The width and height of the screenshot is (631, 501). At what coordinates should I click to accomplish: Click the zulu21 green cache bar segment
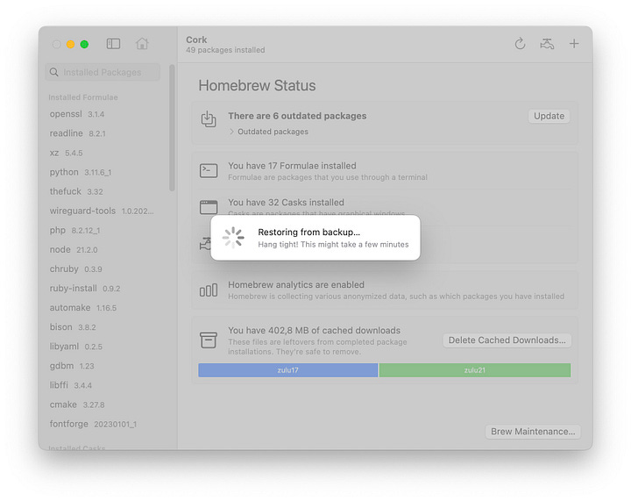475,370
